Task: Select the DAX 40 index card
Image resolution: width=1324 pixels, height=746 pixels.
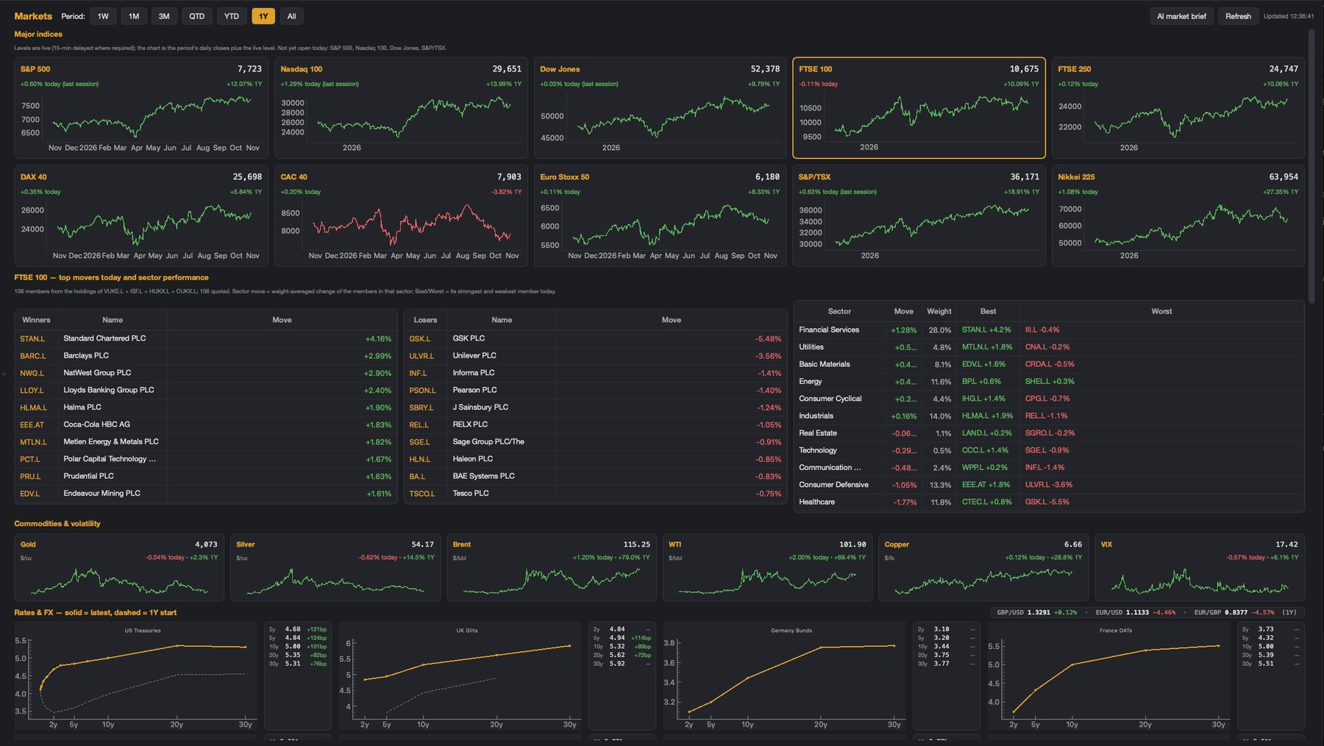Action: (141, 216)
